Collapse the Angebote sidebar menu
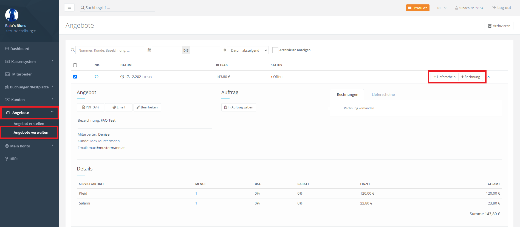 [x=29, y=113]
